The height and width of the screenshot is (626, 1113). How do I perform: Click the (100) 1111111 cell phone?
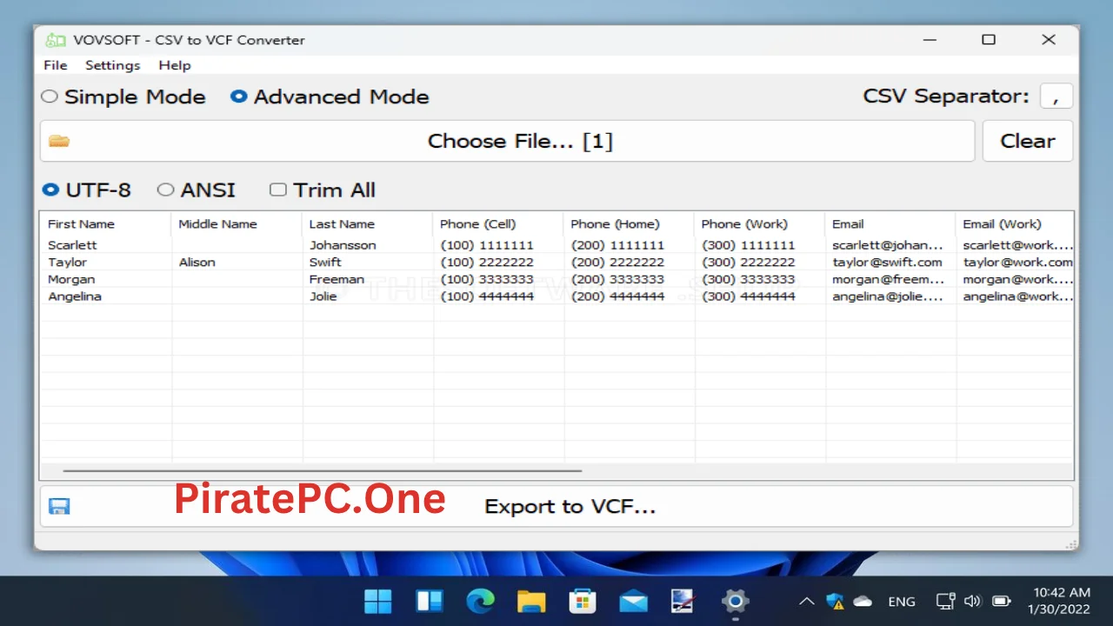click(x=487, y=245)
